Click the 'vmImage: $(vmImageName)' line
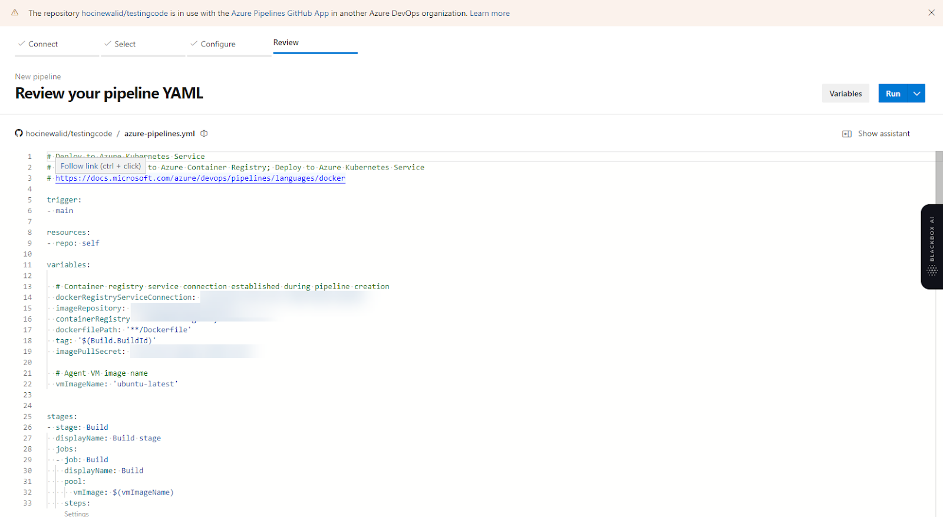Image resolution: width=943 pixels, height=517 pixels. coord(123,492)
